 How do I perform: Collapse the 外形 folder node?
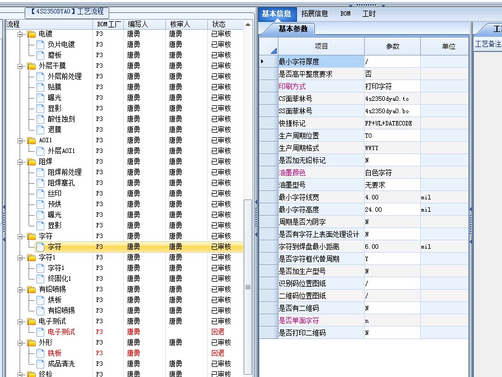(20, 343)
